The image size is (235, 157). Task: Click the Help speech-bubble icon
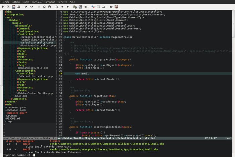[x=111, y=7]
